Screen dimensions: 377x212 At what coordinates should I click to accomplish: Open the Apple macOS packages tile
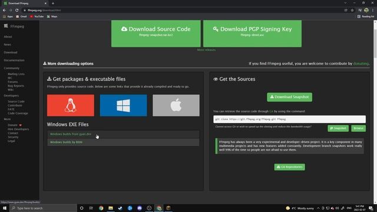pyautogui.click(x=176, y=105)
